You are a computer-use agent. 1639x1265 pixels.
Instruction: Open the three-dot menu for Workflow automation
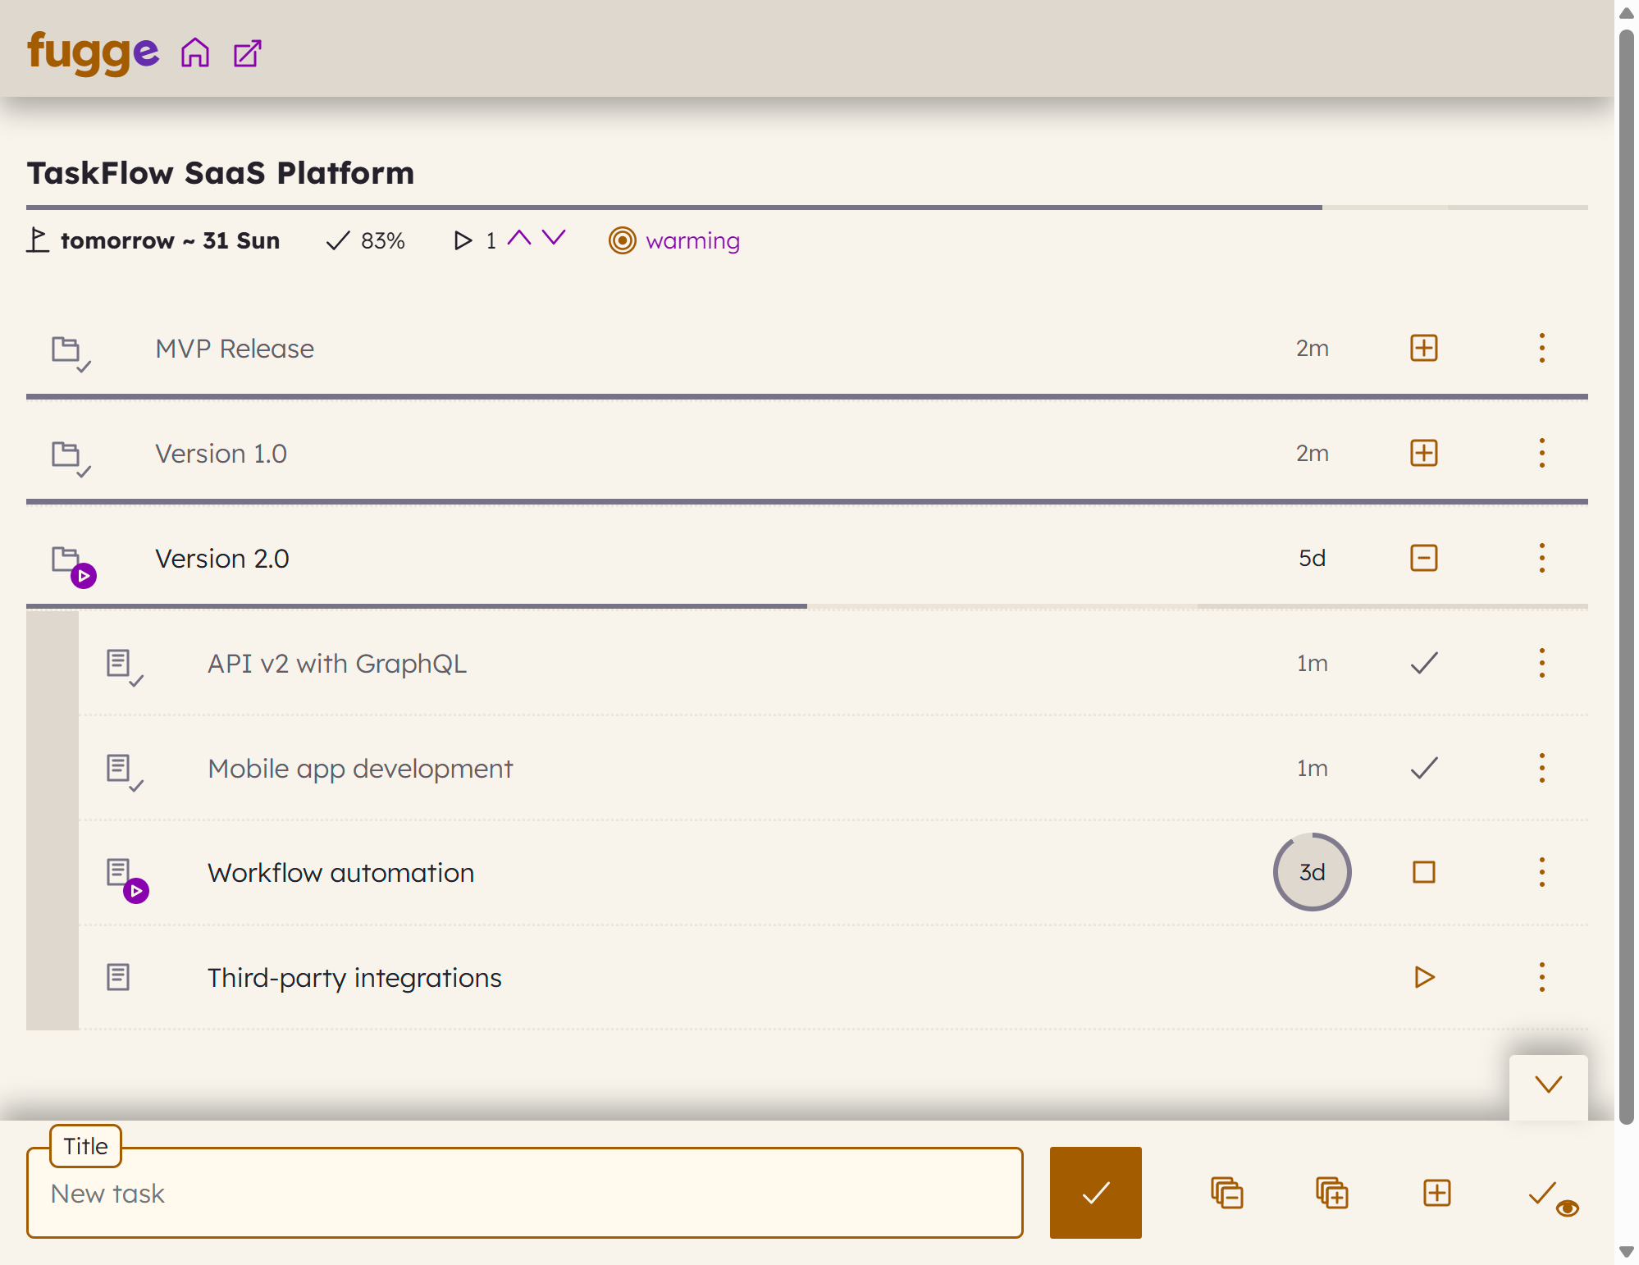[1541, 872]
